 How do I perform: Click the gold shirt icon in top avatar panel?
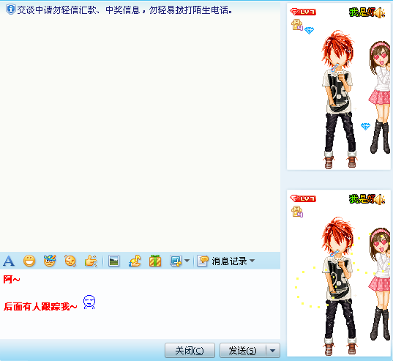click(297, 25)
